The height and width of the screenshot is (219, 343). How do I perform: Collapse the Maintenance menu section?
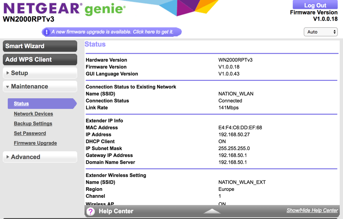click(x=40, y=87)
